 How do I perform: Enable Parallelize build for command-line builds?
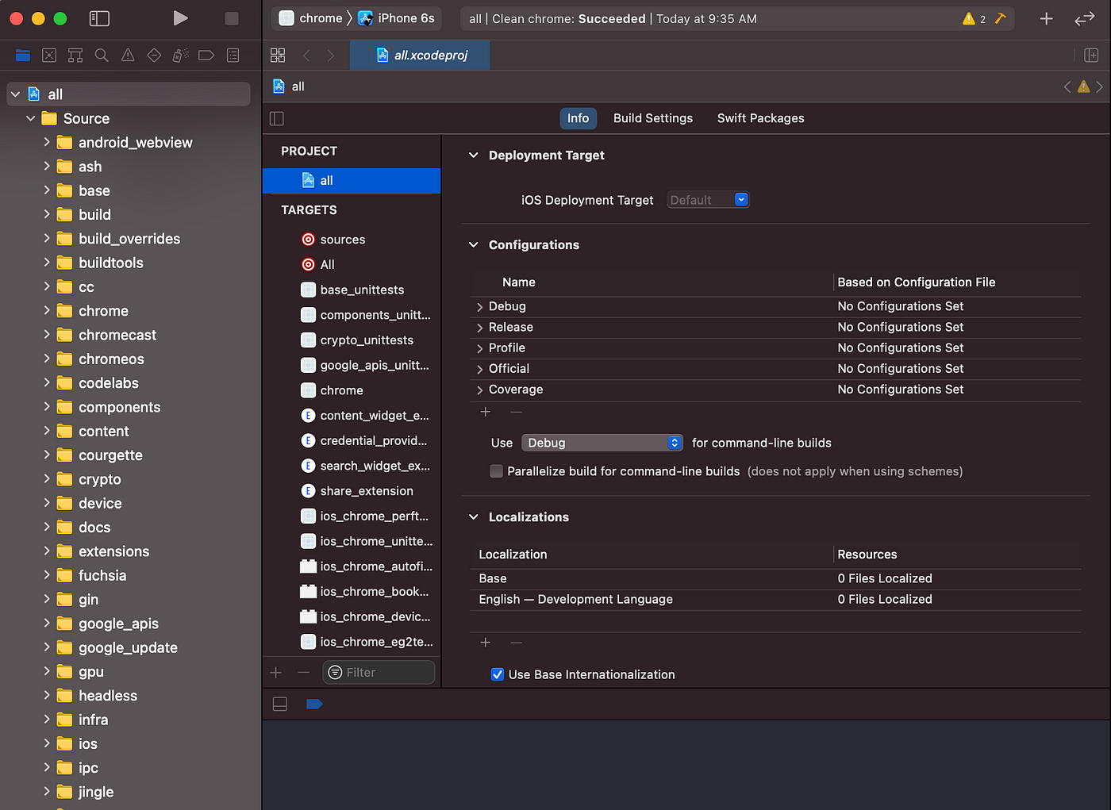tap(497, 471)
